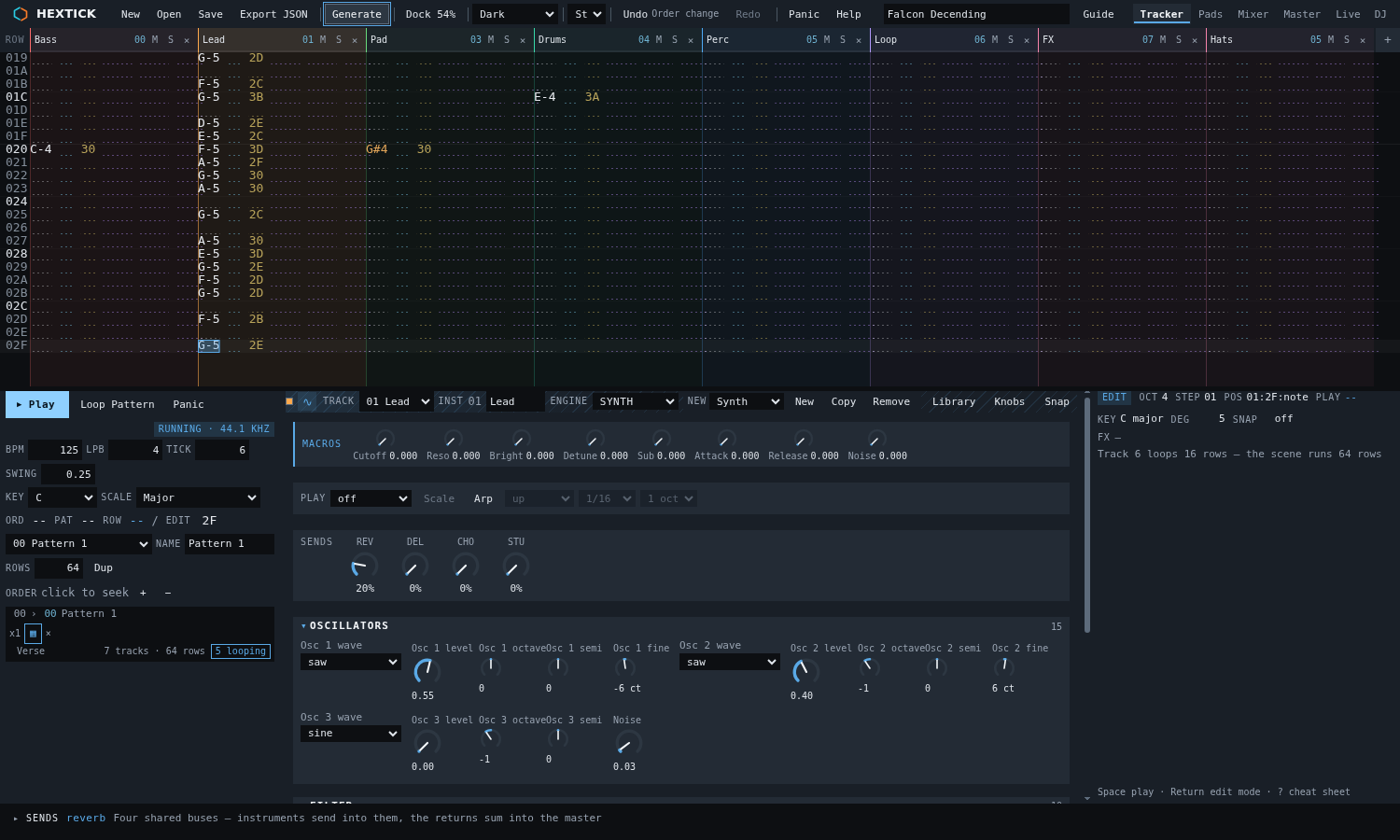Switch to the Pads tab
The height and width of the screenshot is (840, 1400).
(x=1211, y=14)
